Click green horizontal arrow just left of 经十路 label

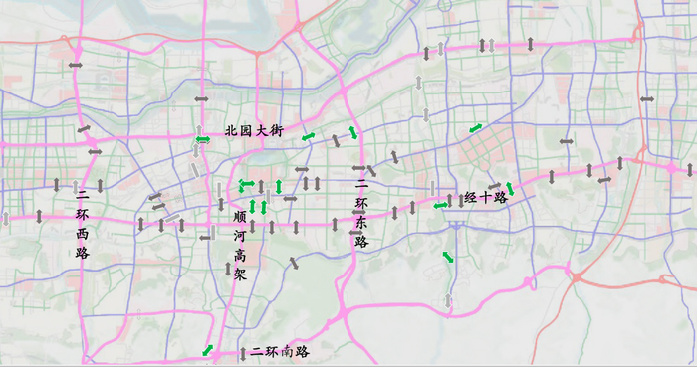click(x=441, y=205)
